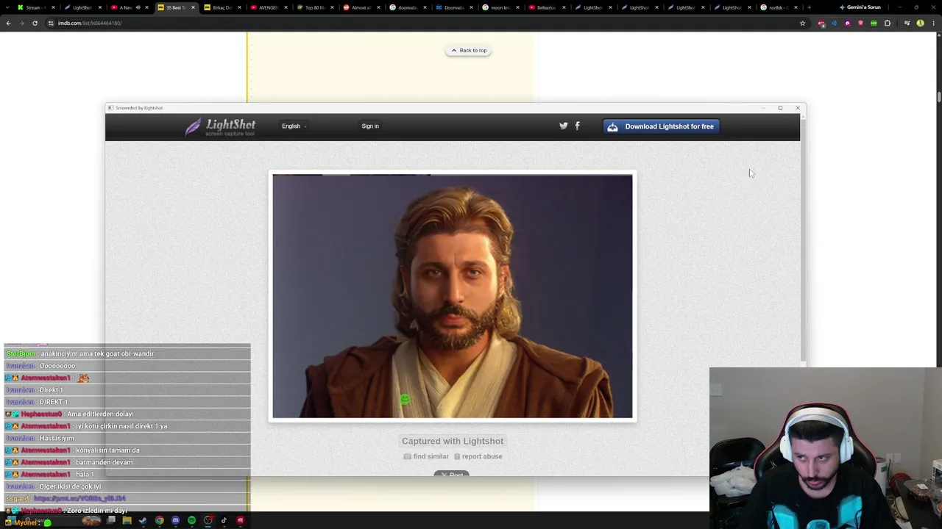Open a new browser tab with plus button
Image resolution: width=942 pixels, height=529 pixels.
(809, 7)
